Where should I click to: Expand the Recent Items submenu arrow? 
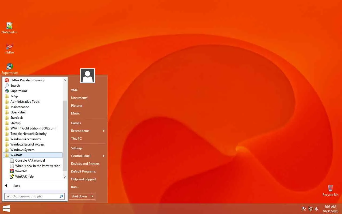point(104,131)
